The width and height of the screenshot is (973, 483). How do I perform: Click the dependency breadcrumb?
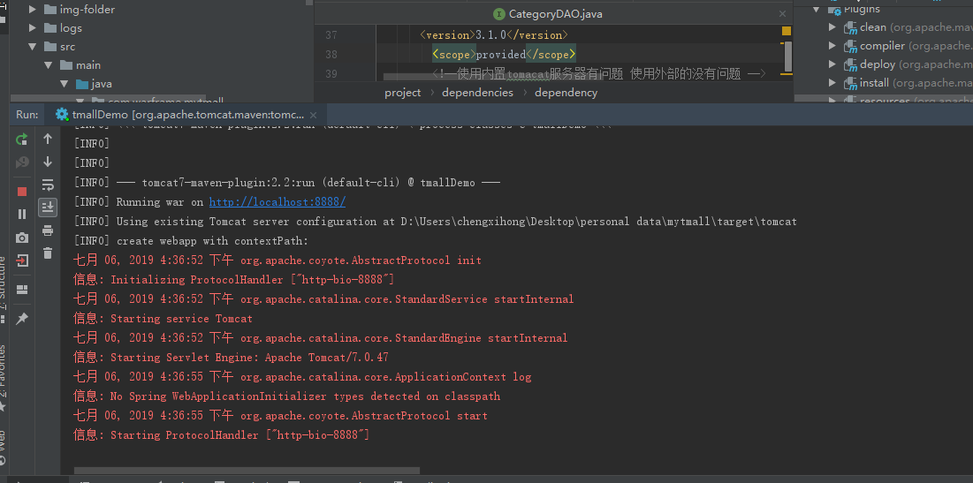(x=566, y=93)
